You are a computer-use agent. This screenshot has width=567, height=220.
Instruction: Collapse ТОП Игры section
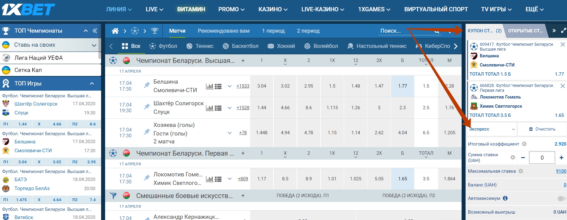[92, 84]
